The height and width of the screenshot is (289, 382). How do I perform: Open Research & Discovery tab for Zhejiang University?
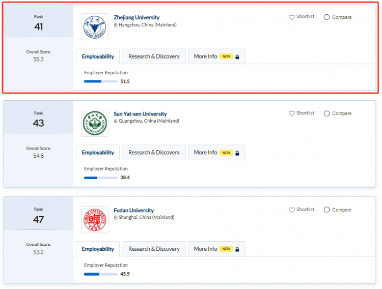point(154,56)
